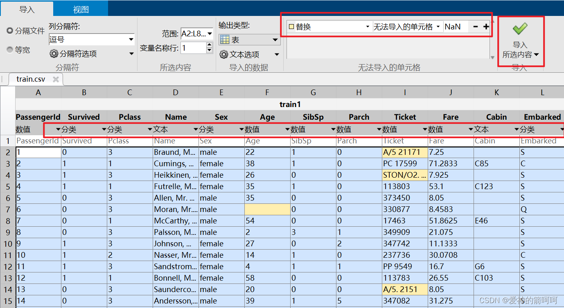The width and height of the screenshot is (564, 308).
Task: Open data type dropdown for Name column
Action: coord(196,129)
